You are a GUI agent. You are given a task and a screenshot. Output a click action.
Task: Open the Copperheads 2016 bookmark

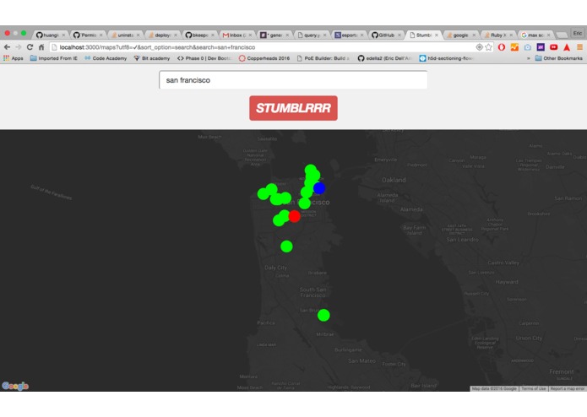264,58
